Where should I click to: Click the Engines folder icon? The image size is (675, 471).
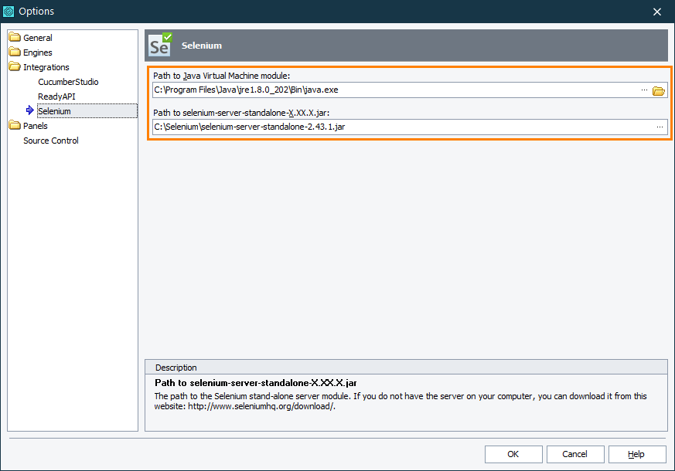[x=13, y=52]
